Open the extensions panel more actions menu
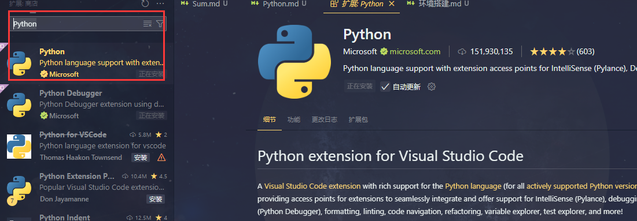The height and width of the screenshot is (221, 637). (160, 3)
